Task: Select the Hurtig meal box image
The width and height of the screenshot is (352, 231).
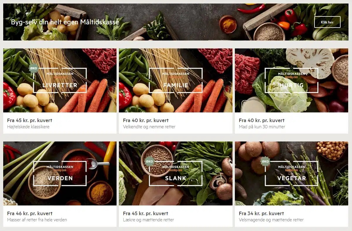Action: [291, 80]
